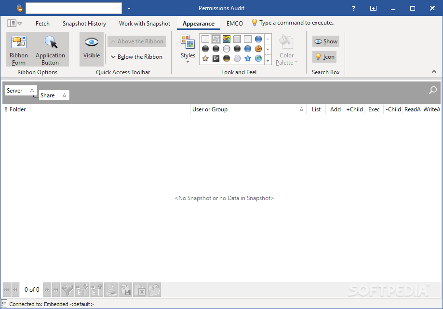Toggle Search Box Show option
The width and height of the screenshot is (443, 309).
[326, 41]
